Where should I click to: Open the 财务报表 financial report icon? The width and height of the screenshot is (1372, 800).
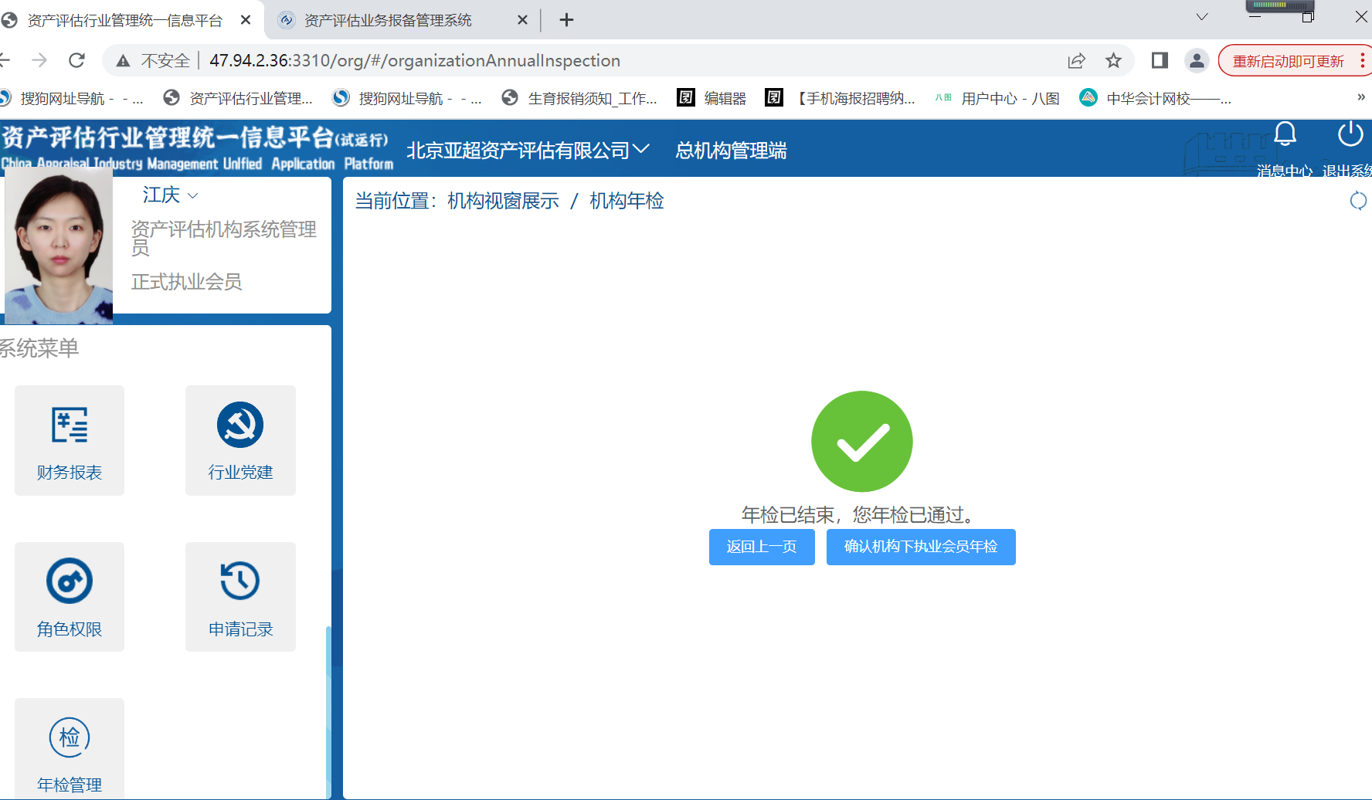click(70, 440)
